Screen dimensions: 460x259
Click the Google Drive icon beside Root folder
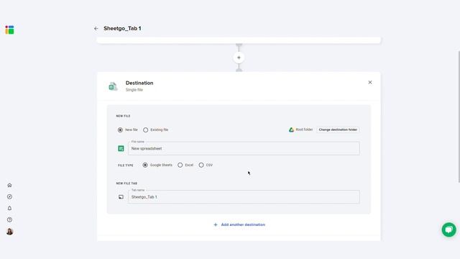(x=291, y=129)
